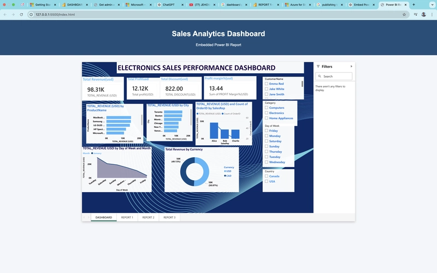Tick the Computers category checkbox
437x273 pixels.
[x=267, y=108]
